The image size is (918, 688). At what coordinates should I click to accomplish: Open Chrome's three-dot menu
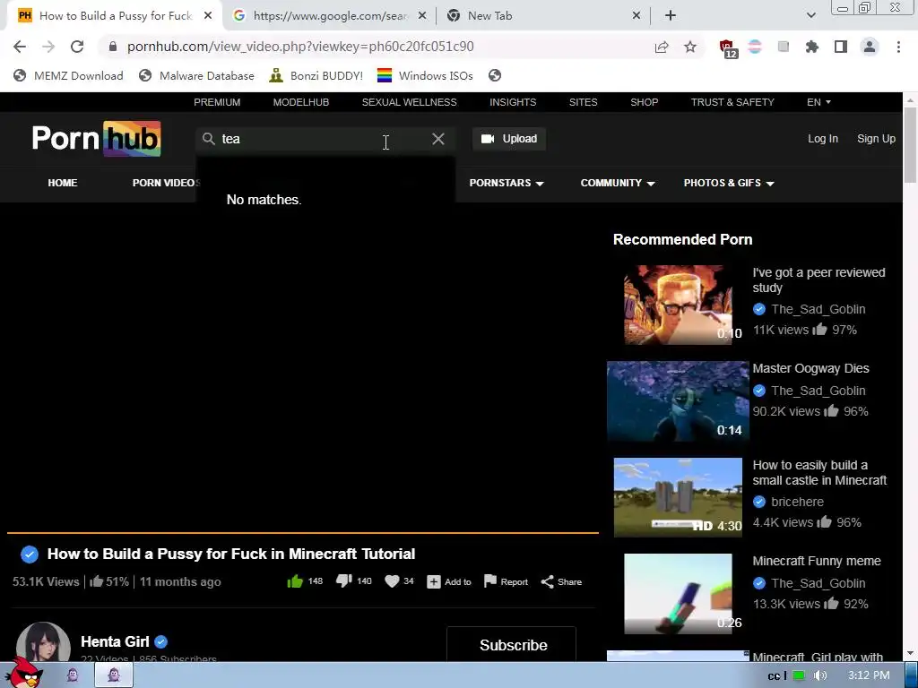pos(898,47)
